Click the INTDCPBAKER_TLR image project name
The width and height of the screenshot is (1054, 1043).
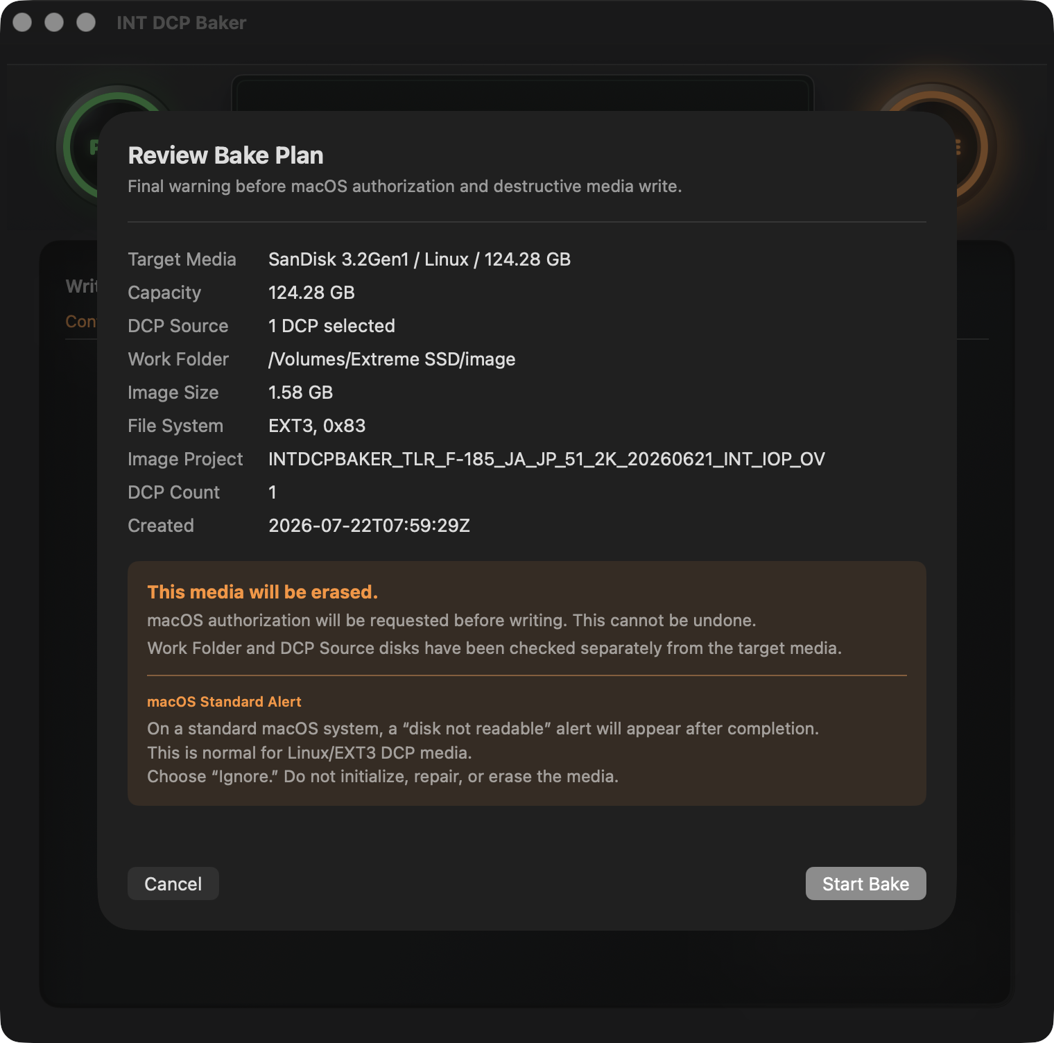coord(546,459)
